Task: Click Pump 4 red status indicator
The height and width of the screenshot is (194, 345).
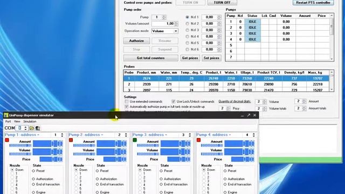Action: pyautogui.click(x=198, y=140)
